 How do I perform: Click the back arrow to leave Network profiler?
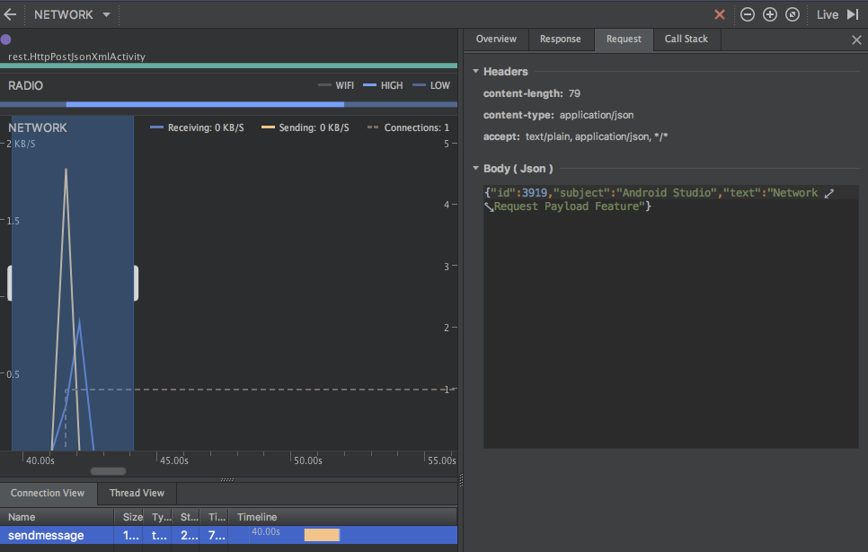pos(11,14)
